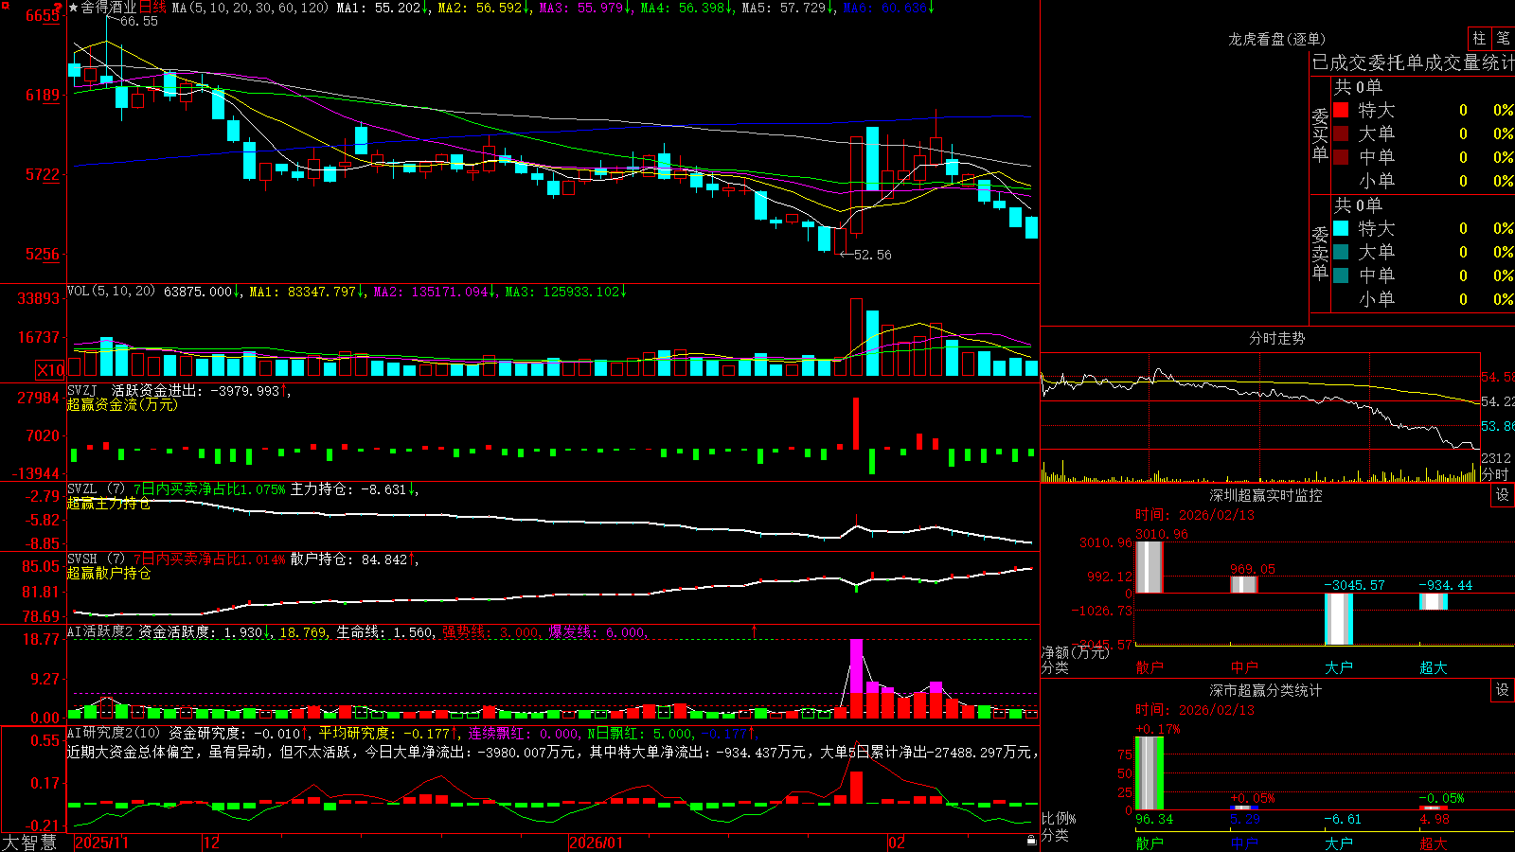The height and width of the screenshot is (852, 1515).
Task: Click the 3010.96 bar in retail monitor
Action: click(x=1150, y=567)
